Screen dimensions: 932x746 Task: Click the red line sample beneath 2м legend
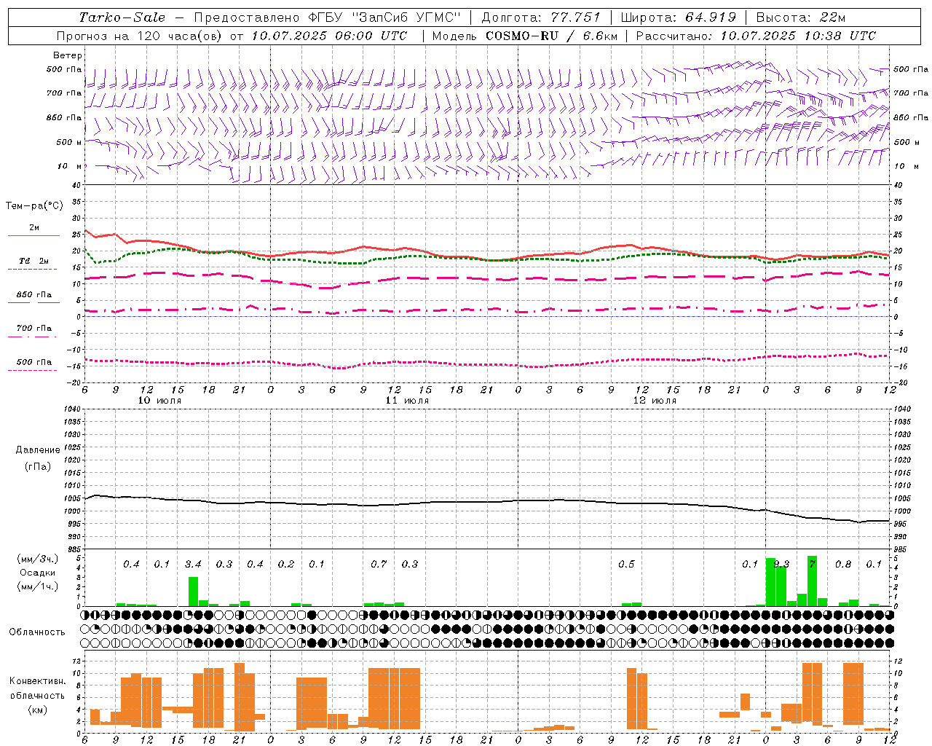(x=33, y=236)
